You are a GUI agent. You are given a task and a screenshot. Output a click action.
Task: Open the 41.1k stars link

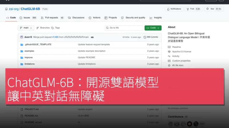[177, 65]
